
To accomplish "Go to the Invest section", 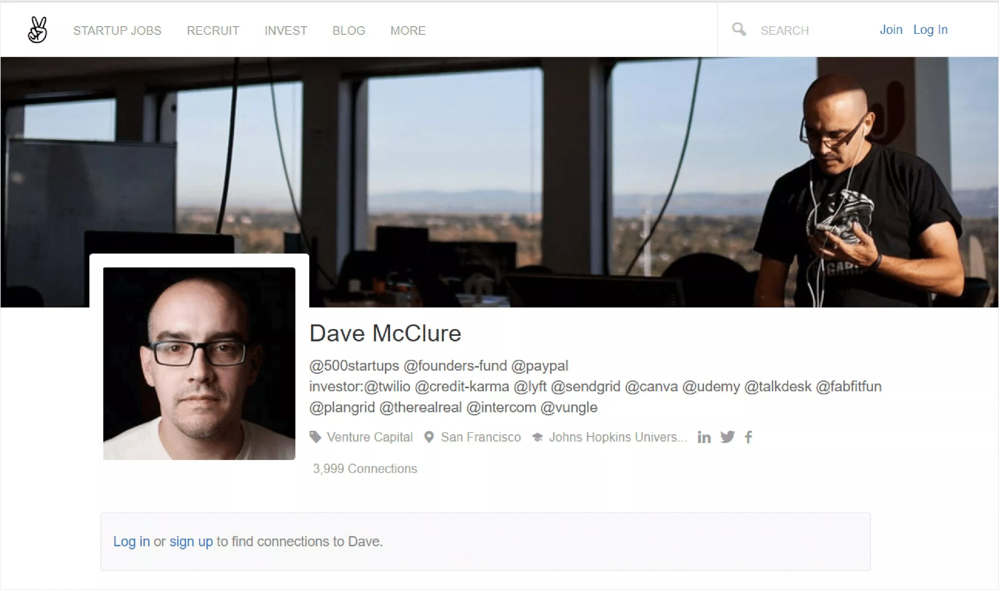I will tap(286, 31).
